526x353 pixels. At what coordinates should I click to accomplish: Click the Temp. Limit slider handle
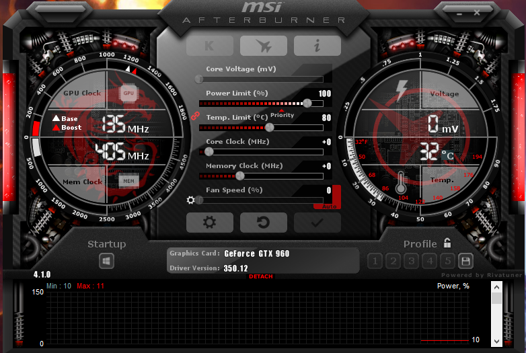[269, 127]
